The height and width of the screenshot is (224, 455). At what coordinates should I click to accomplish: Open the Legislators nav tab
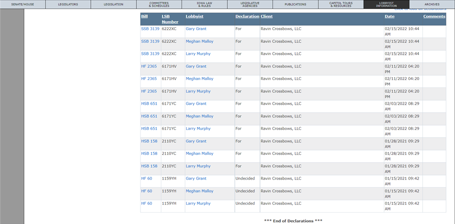pyautogui.click(x=68, y=4)
